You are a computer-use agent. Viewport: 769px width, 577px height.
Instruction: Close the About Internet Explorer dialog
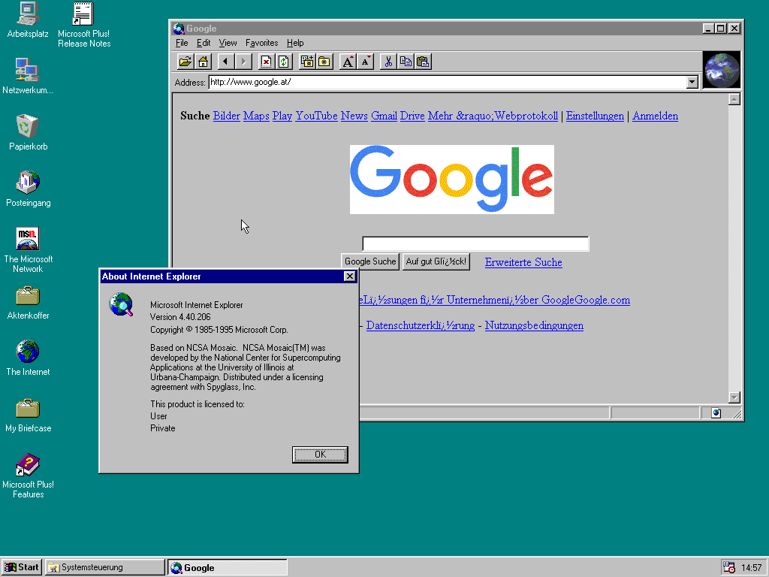350,276
